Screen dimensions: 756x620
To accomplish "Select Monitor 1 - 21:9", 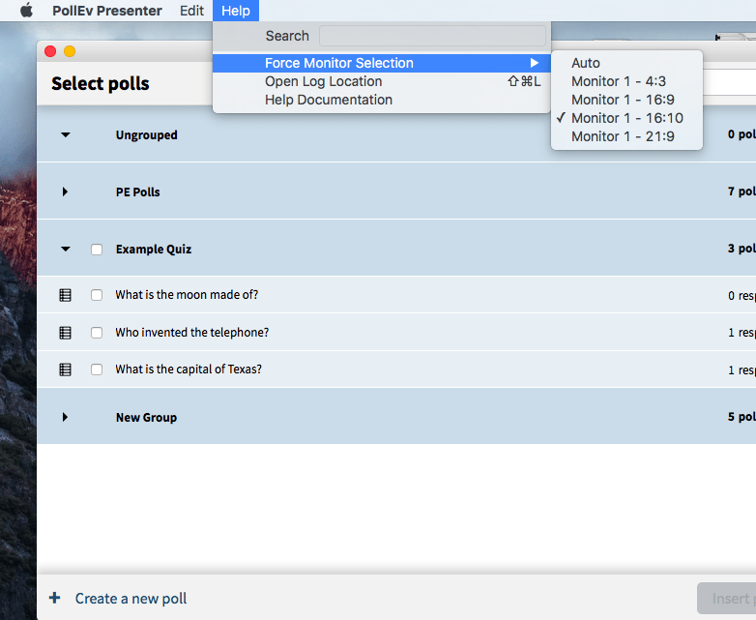I will 626,136.
